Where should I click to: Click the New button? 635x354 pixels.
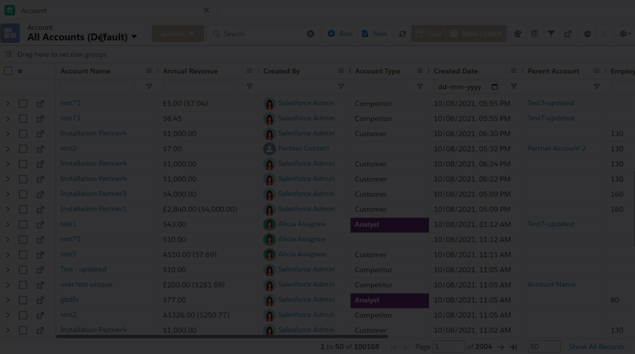374,34
